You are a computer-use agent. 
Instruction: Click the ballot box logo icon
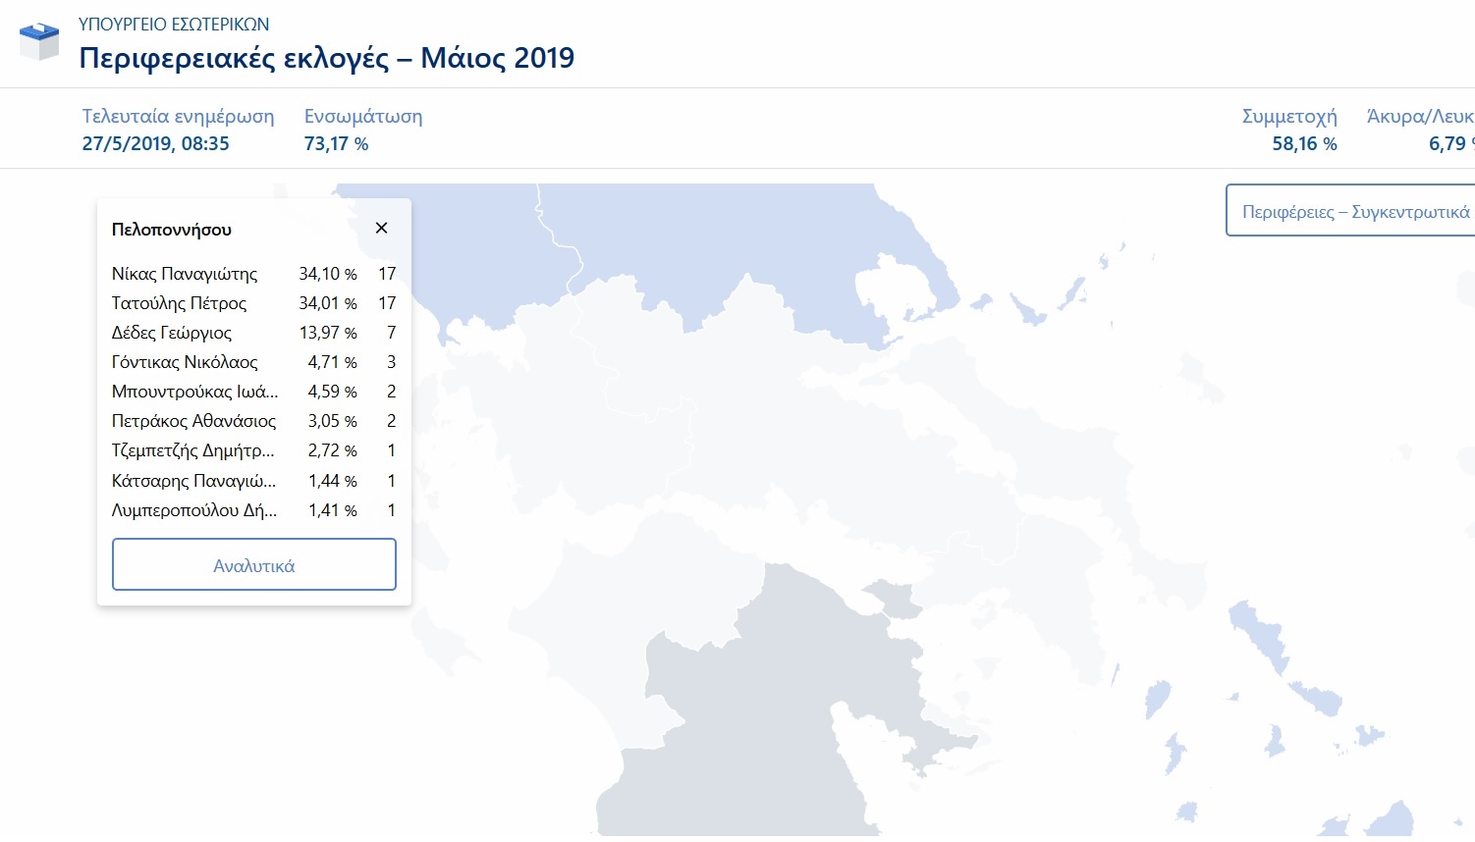pos(38,41)
